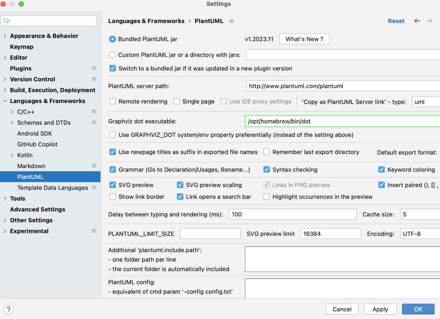
Task: Expand the Tools section
Action: coord(5,199)
